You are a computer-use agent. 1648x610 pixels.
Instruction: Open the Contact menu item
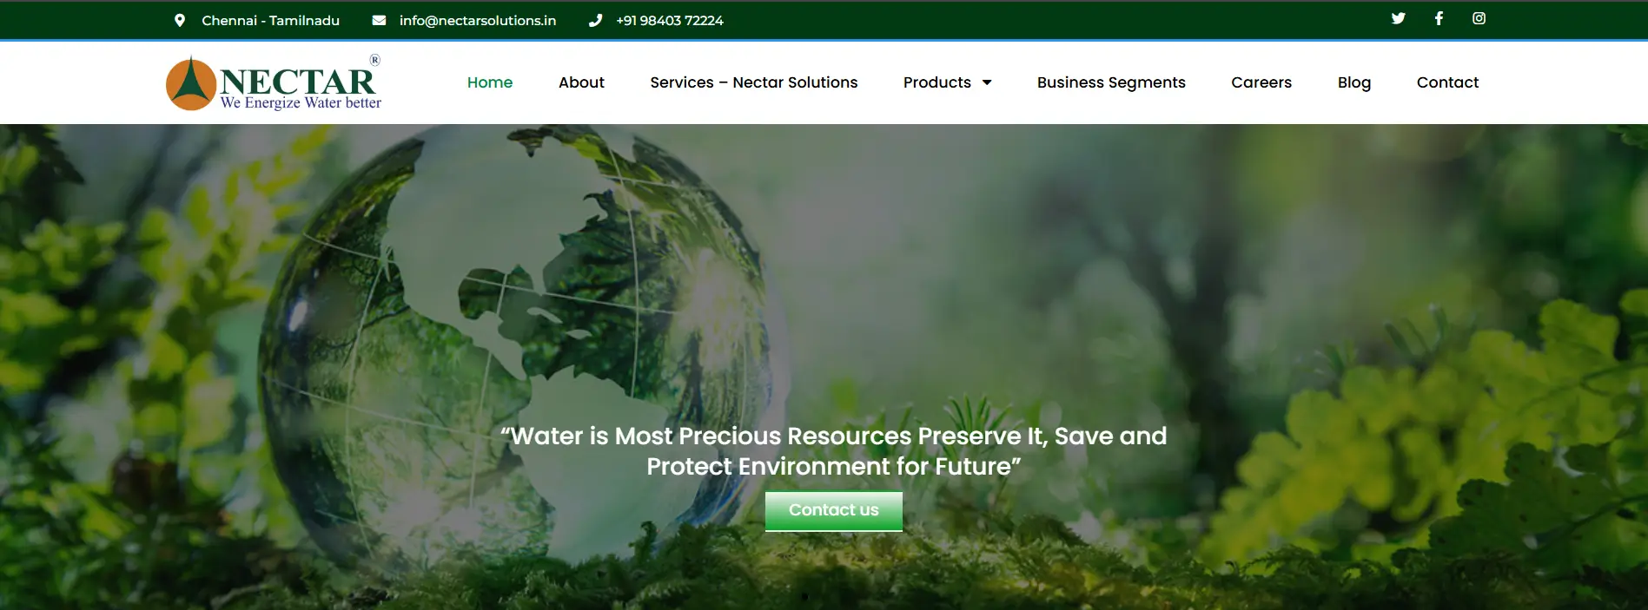(1447, 82)
